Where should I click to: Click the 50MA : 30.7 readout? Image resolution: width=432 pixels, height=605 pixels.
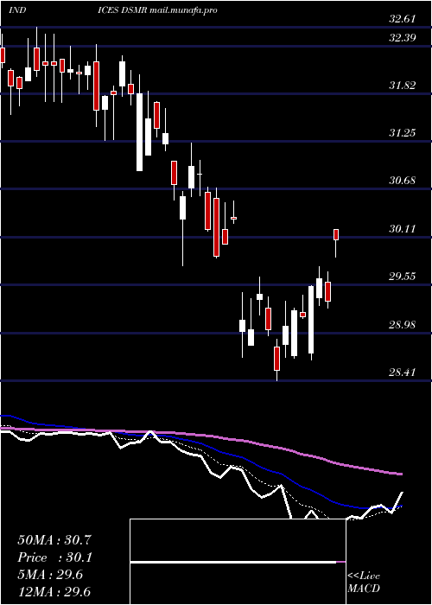54,540
